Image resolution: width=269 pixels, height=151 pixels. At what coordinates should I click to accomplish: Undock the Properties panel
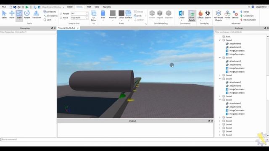52,28
